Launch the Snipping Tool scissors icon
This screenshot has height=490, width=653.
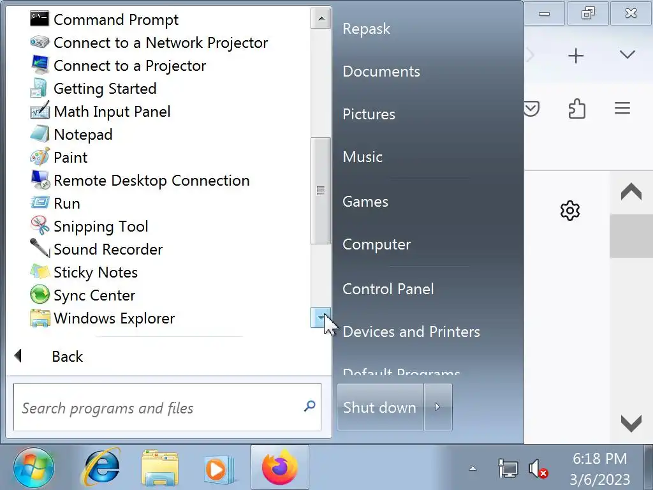[40, 226]
